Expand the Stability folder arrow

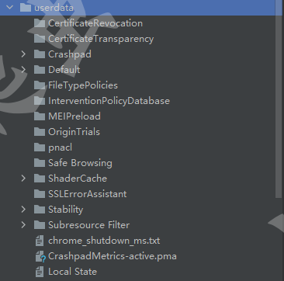[23, 210]
